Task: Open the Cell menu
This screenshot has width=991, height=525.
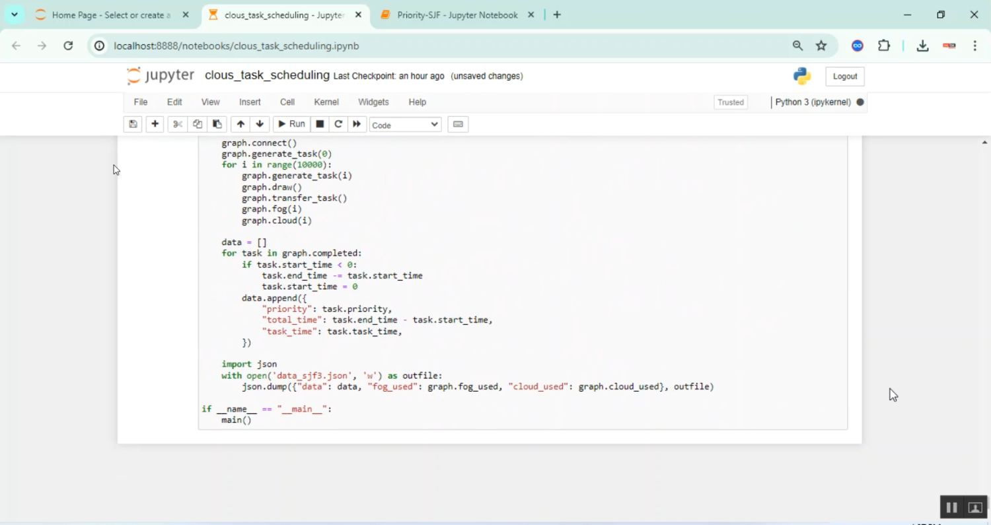Action: [287, 102]
